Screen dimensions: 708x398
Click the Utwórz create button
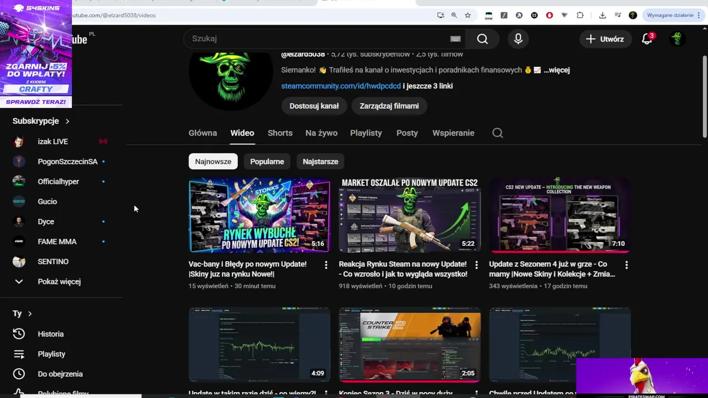click(605, 39)
